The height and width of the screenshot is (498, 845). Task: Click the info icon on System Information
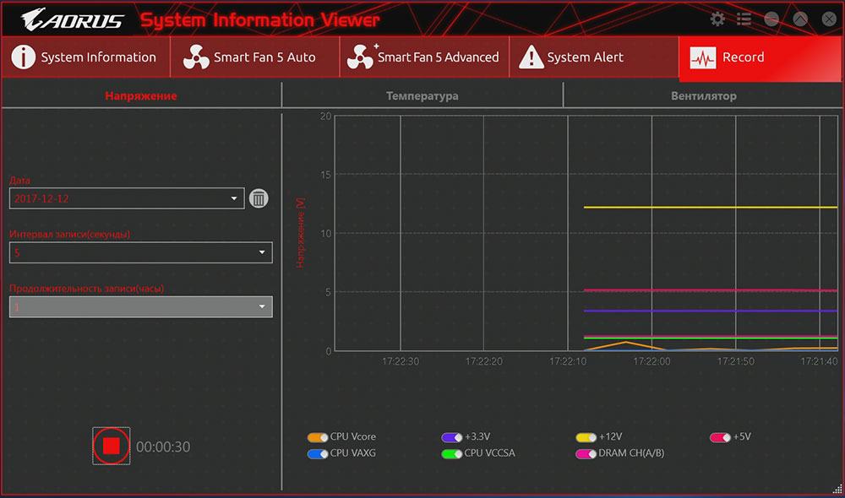(23, 57)
